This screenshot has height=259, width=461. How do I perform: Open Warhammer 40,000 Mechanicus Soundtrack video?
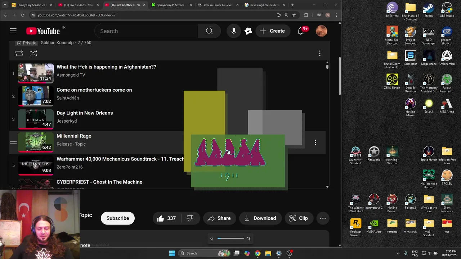(120, 159)
